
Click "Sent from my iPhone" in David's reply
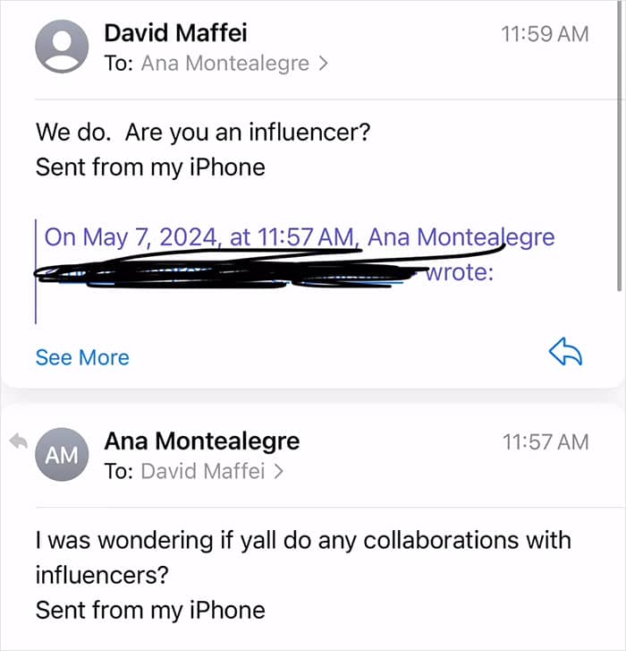pos(150,167)
